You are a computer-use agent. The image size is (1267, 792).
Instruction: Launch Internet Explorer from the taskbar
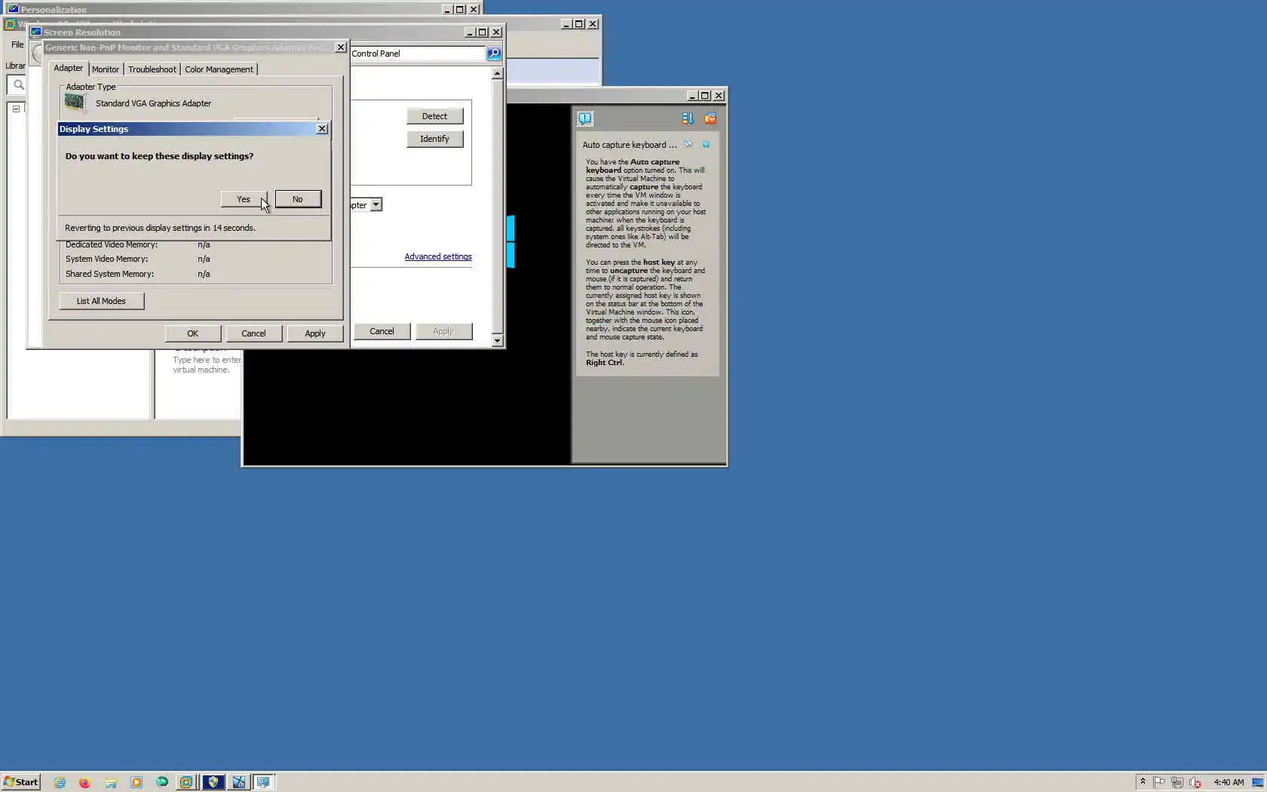[60, 782]
